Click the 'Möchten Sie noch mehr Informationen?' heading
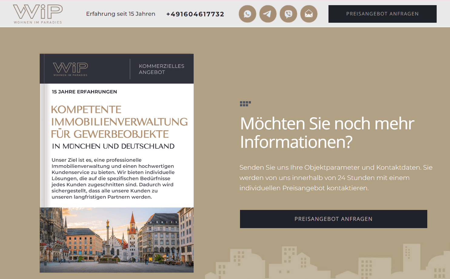Screen dimensions: 450x279 327,133
